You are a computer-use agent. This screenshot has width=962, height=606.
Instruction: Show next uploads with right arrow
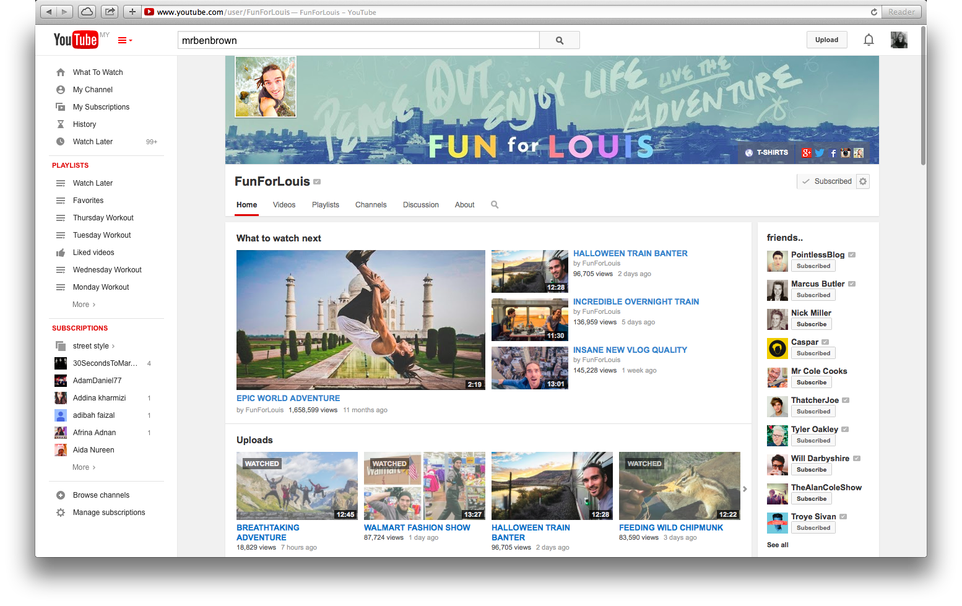[745, 489]
